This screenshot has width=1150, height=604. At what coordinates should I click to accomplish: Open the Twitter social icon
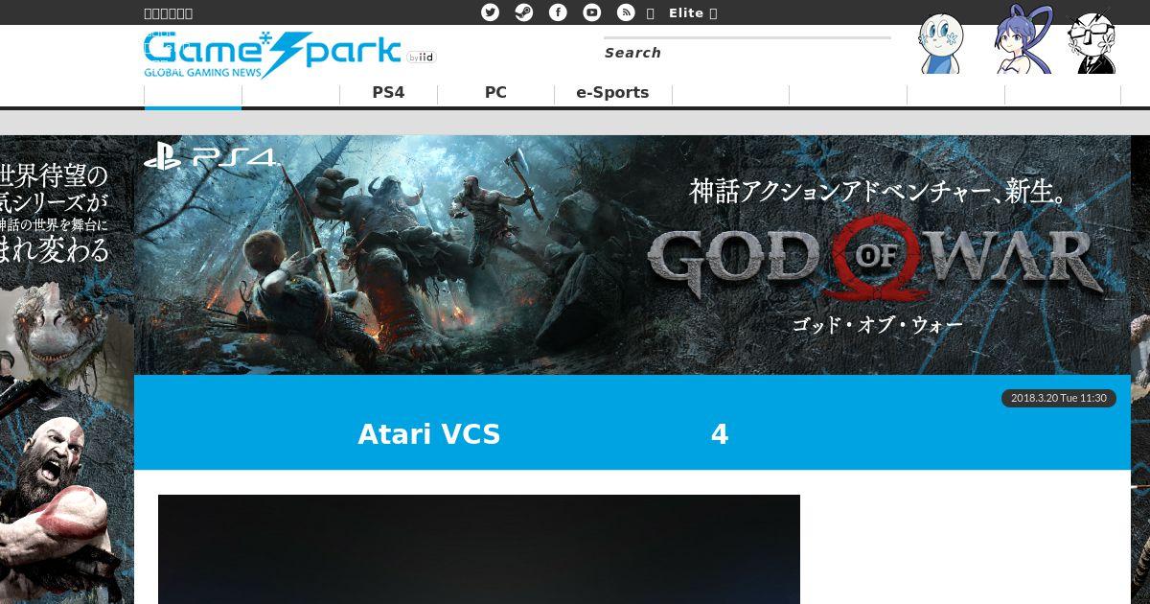coord(490,12)
